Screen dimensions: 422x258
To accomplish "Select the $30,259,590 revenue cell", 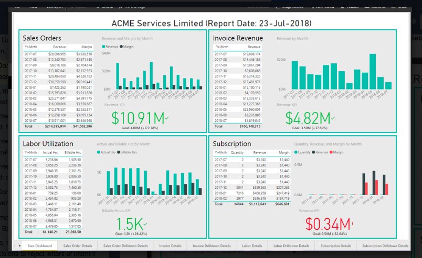I will click(x=57, y=82).
